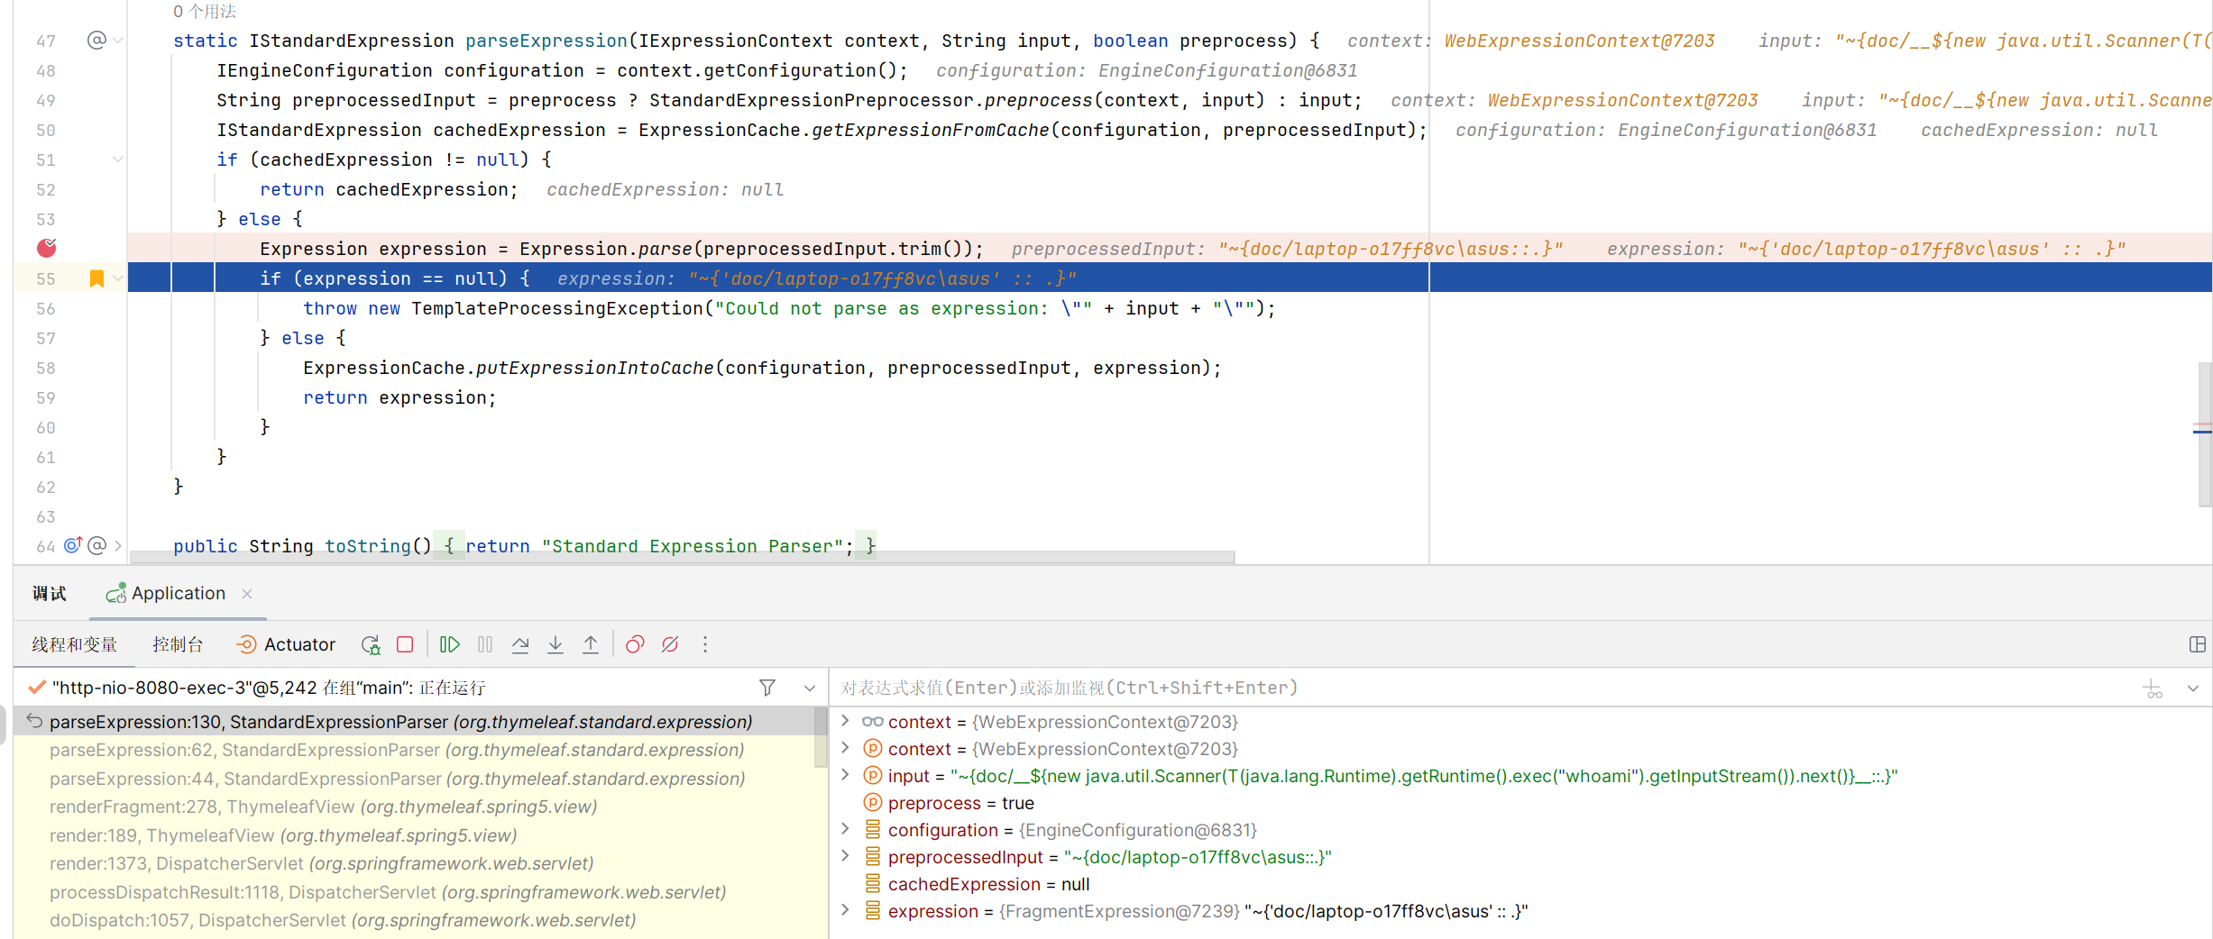Expand the evaluate expression history dropdown
Screen dimensions: 2213x939
point(2193,688)
